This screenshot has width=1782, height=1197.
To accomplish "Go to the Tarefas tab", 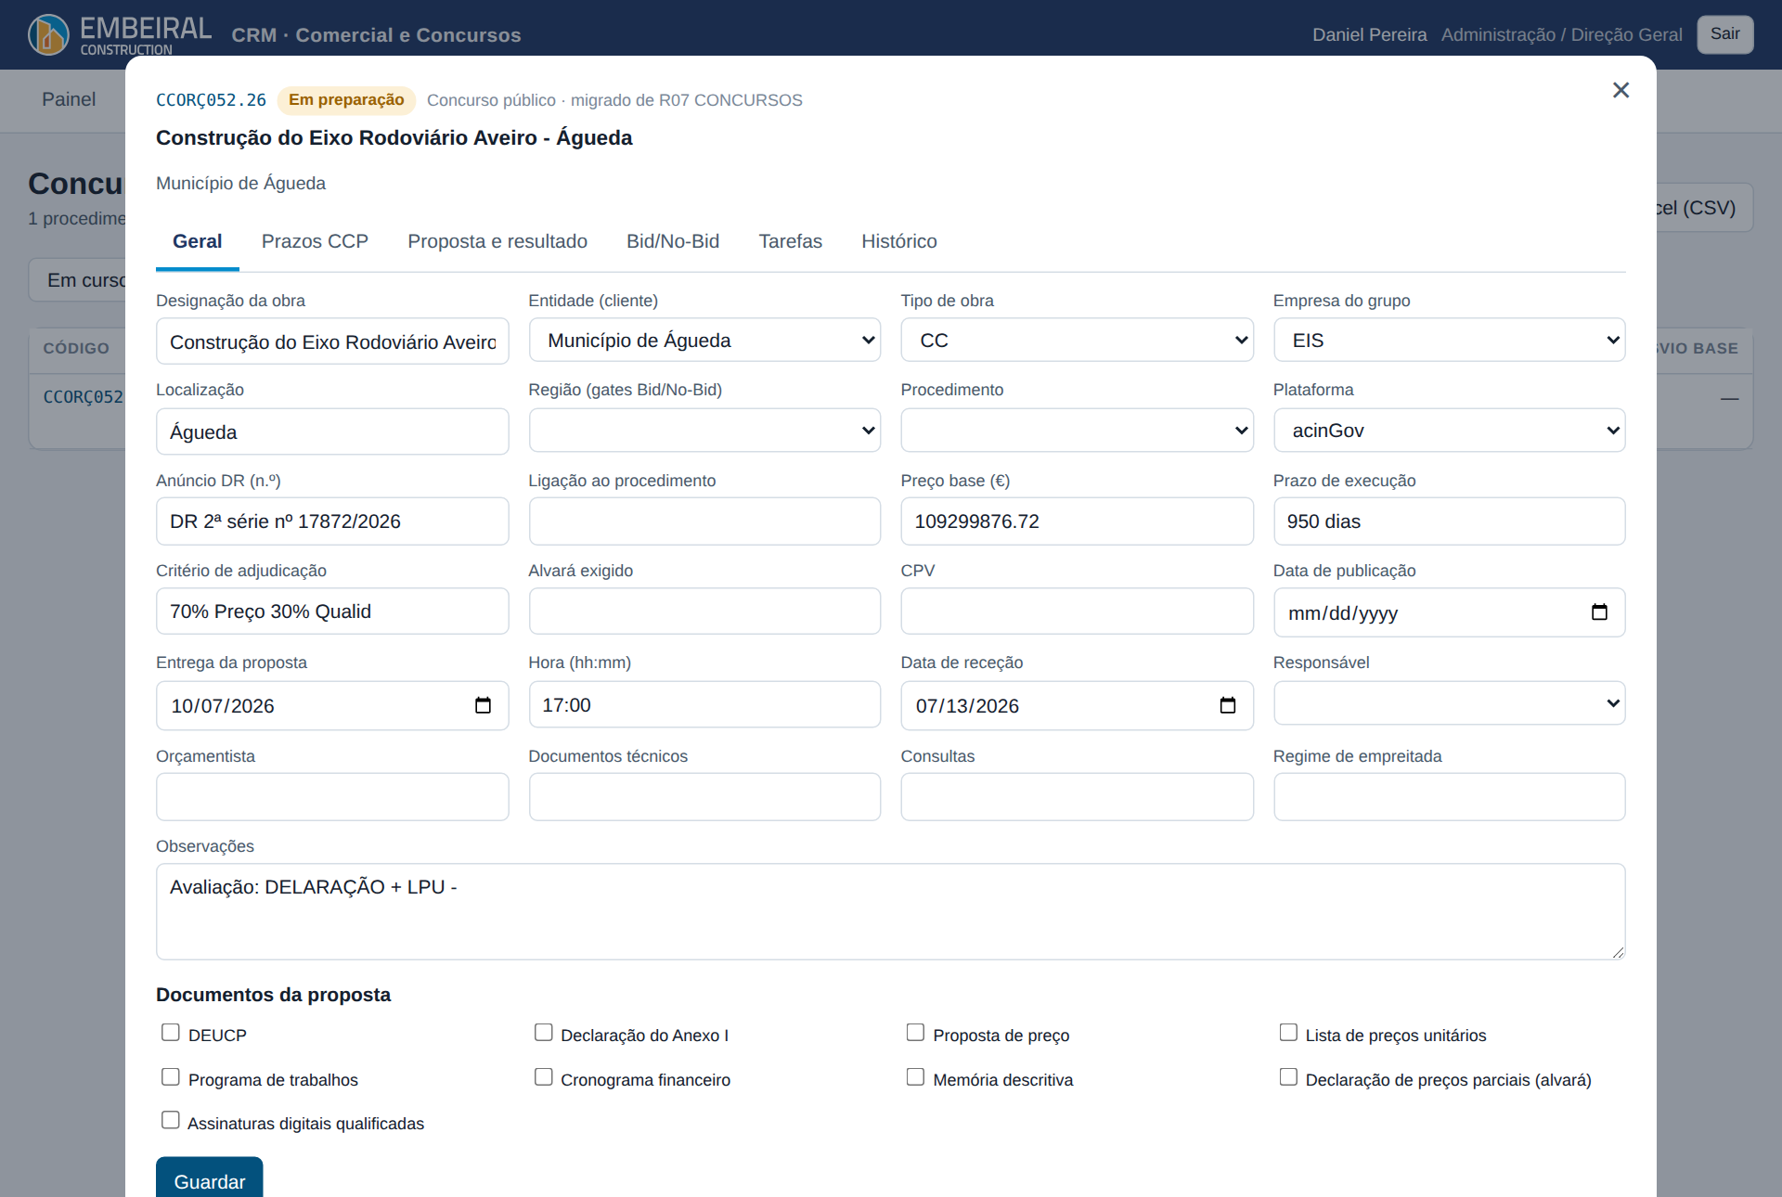I will (790, 241).
